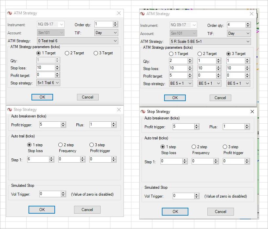Adjust Order qty stepper in right ATM dialog
268x229 pixels.
tap(248, 25)
